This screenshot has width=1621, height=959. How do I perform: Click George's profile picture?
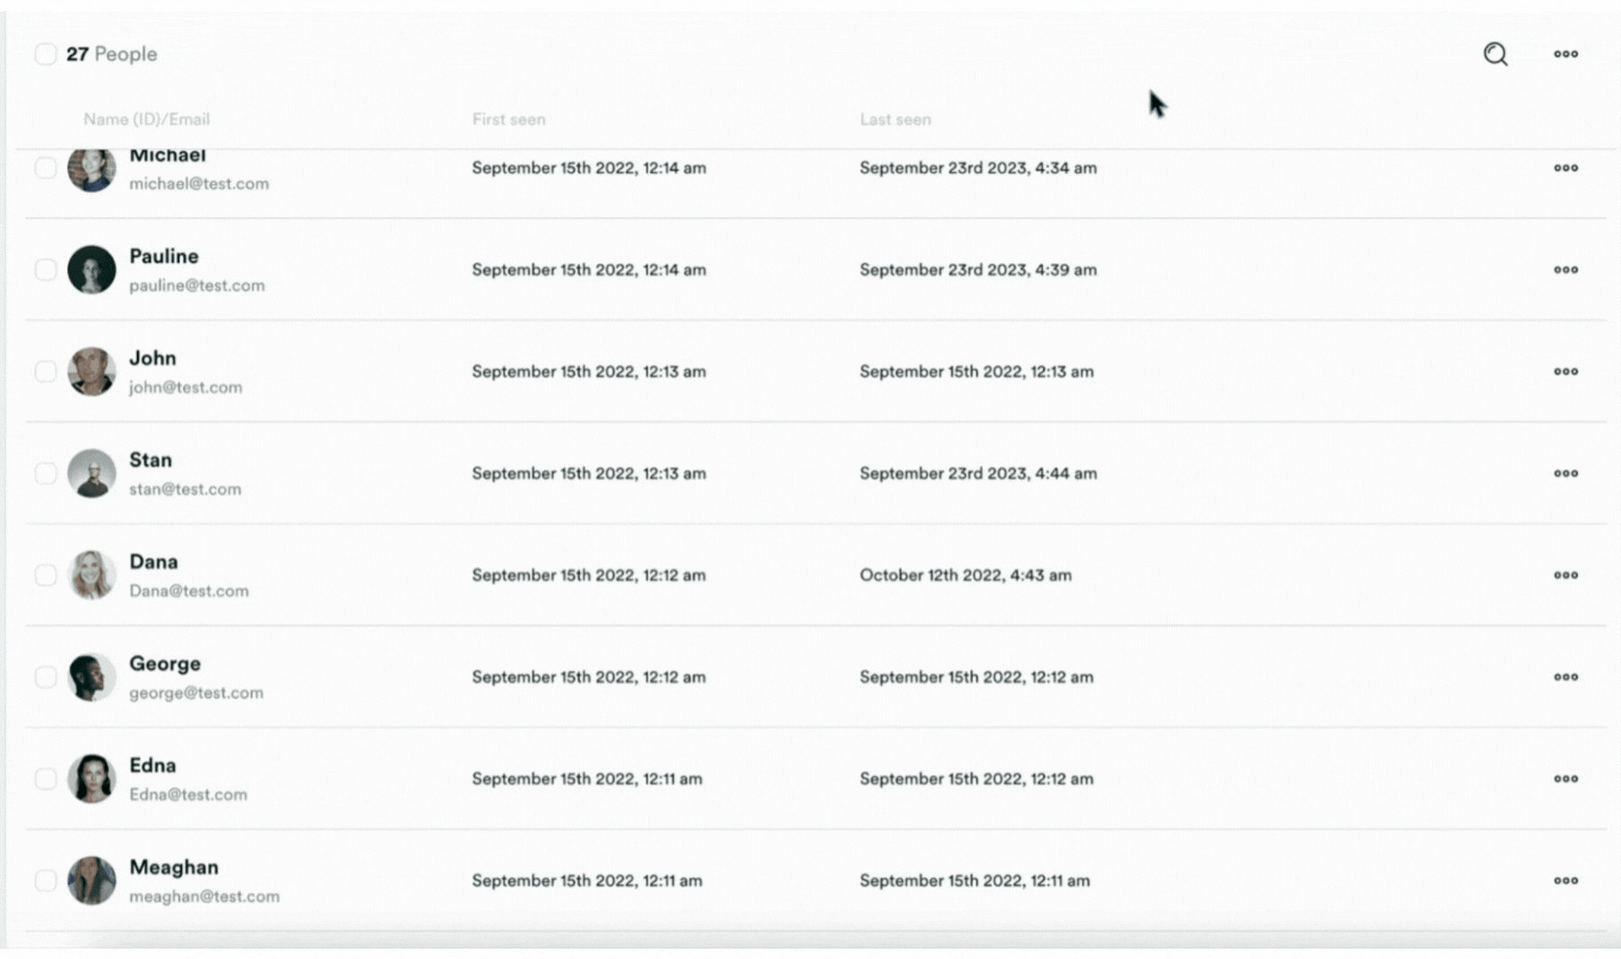(x=91, y=677)
